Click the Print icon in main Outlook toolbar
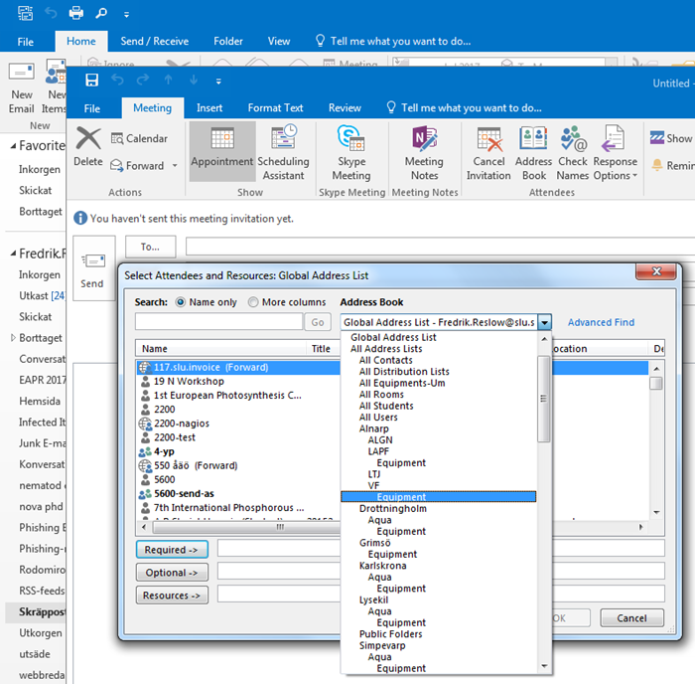695x684 pixels. [x=75, y=13]
